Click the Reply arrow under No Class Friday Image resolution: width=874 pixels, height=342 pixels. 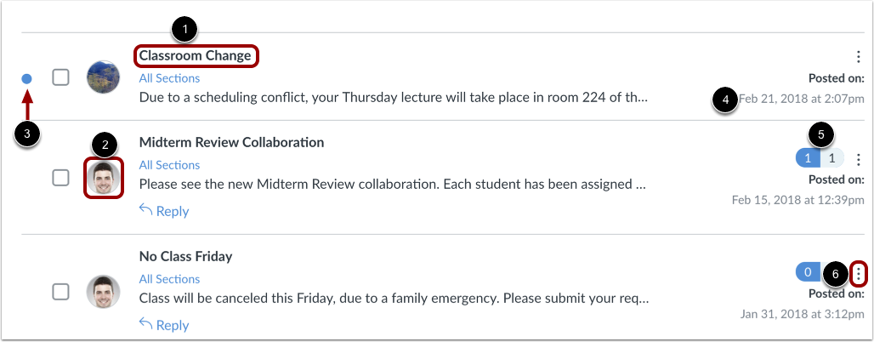pyautogui.click(x=164, y=325)
